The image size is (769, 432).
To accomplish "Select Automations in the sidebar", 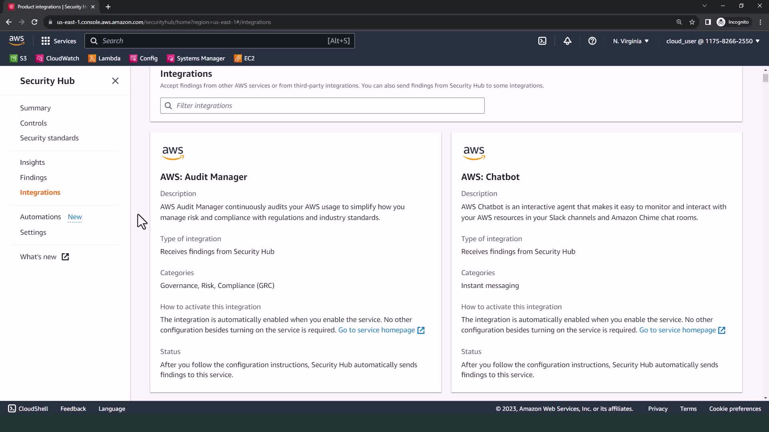I will pyautogui.click(x=40, y=216).
